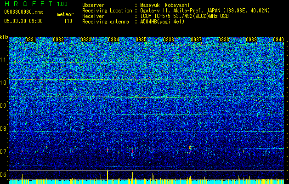This screenshot has height=184, width=289.
Task: Click the 0935 time marker
Action: (x=141, y=40)
